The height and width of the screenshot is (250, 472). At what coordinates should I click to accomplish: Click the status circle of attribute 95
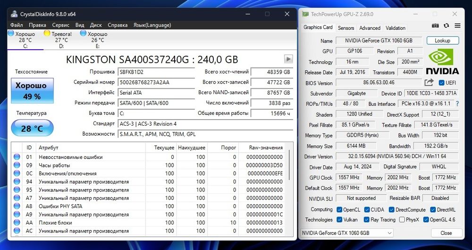point(17,190)
